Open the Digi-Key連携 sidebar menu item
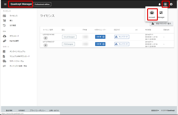The height and width of the screenshot is (115, 178). click(x=14, y=41)
